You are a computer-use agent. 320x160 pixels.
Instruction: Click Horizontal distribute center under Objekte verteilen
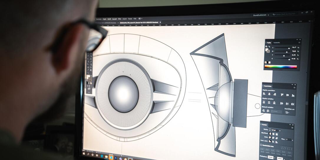(287, 104)
